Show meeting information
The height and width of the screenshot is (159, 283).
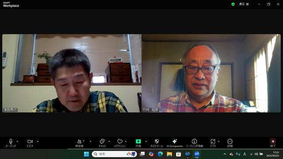195,143
